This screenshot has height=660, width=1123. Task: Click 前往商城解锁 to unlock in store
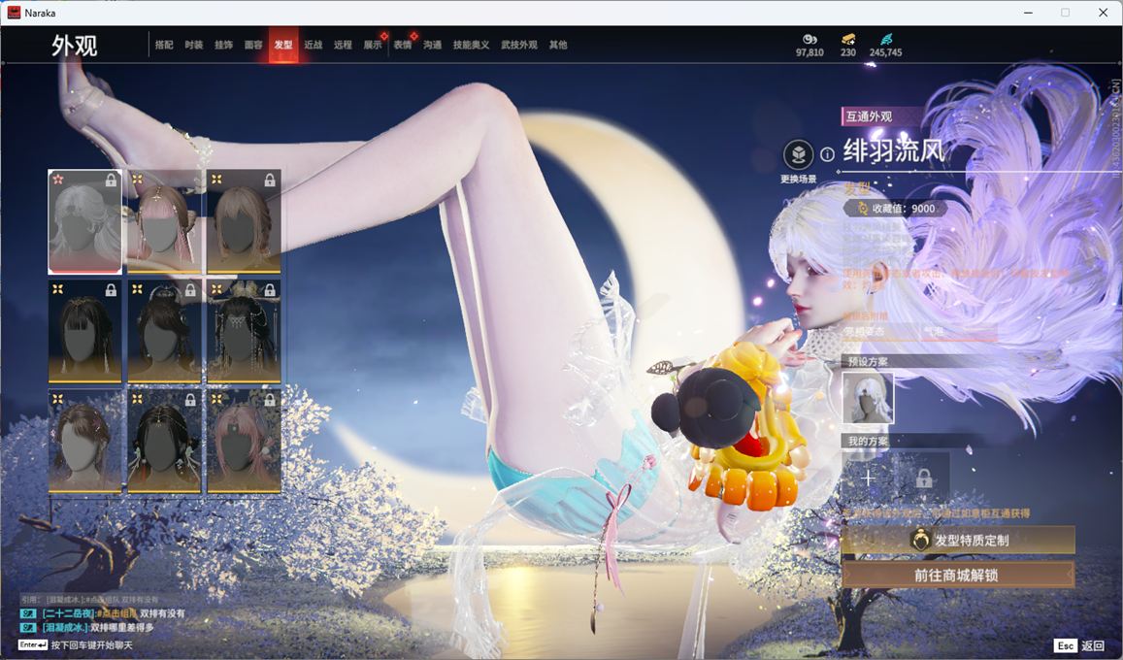click(957, 575)
